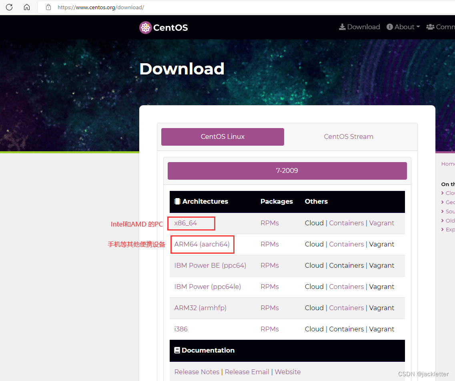Click RPMs link in i386 row
The height and width of the screenshot is (381, 455).
(x=269, y=329)
